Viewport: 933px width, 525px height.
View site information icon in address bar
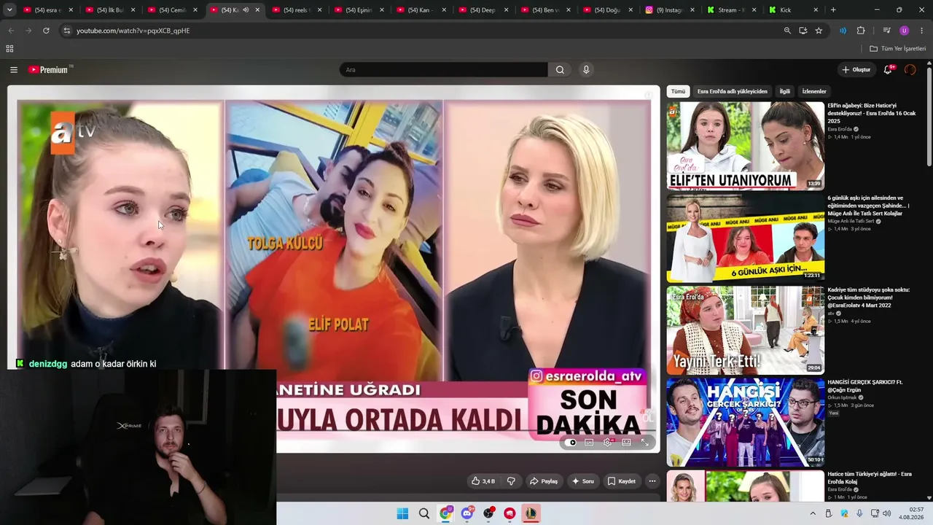click(x=66, y=31)
